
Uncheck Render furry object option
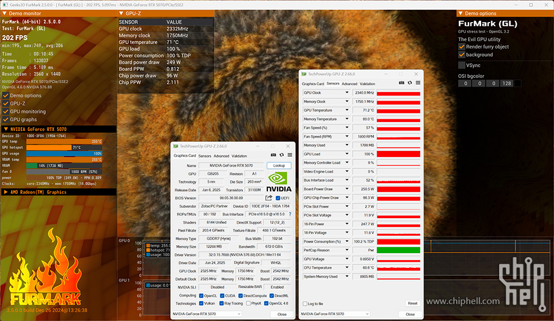click(462, 47)
